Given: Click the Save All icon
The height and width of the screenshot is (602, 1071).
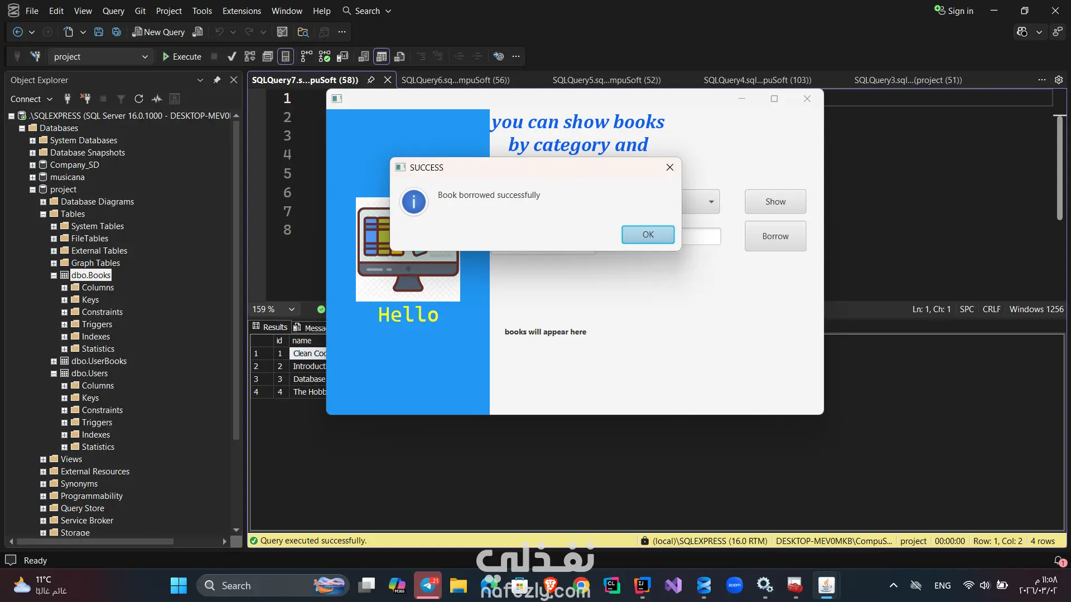Looking at the screenshot, I should [x=117, y=32].
